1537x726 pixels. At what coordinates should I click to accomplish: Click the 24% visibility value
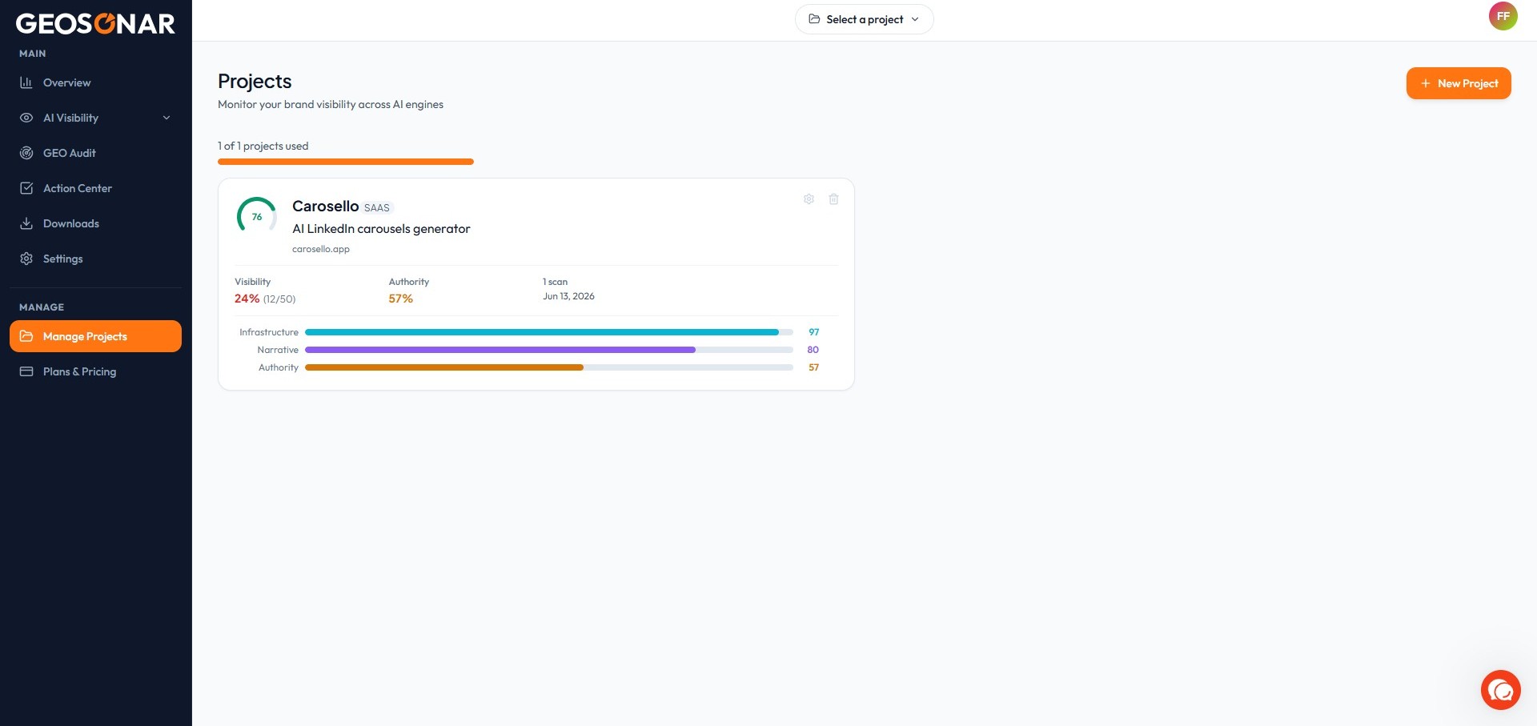coord(247,299)
